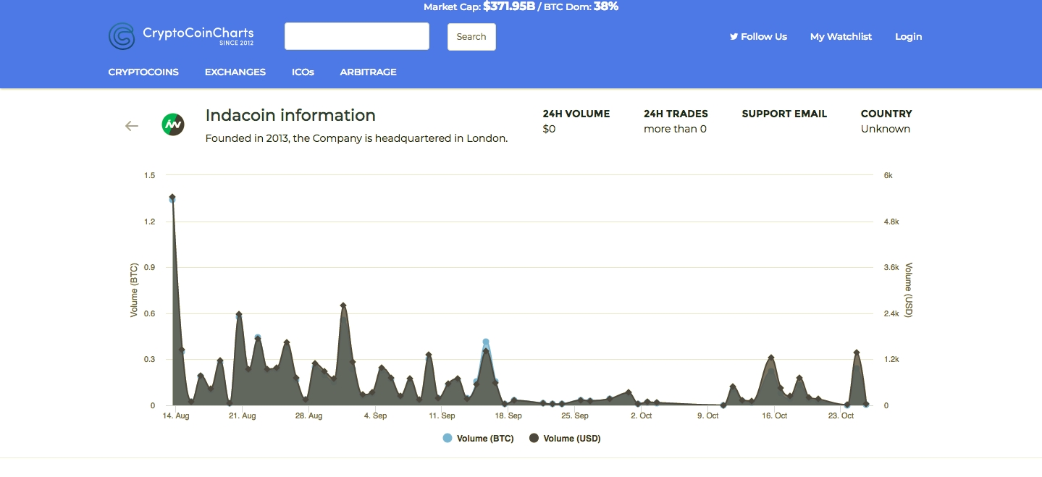This screenshot has height=477, width=1042.
Task: Select the 14 Aug peak data point
Action: coord(172,197)
